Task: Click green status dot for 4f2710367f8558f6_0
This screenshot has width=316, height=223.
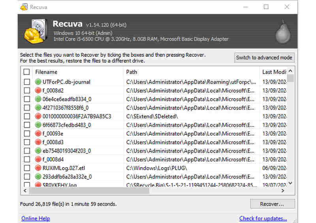Action: [38, 108]
